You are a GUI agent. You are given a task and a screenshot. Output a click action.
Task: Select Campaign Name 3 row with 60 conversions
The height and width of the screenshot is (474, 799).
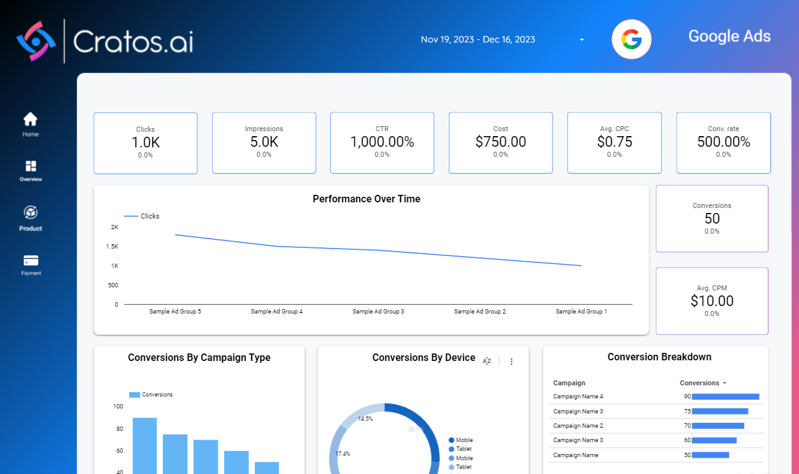click(656, 440)
